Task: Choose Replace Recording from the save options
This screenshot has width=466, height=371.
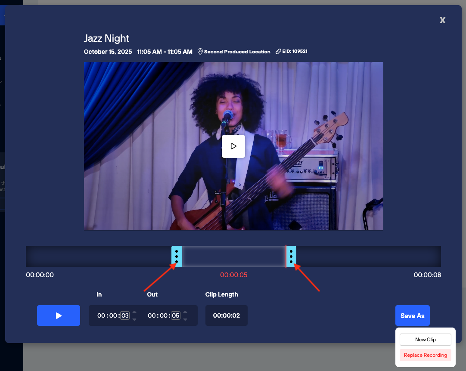Action: click(425, 355)
